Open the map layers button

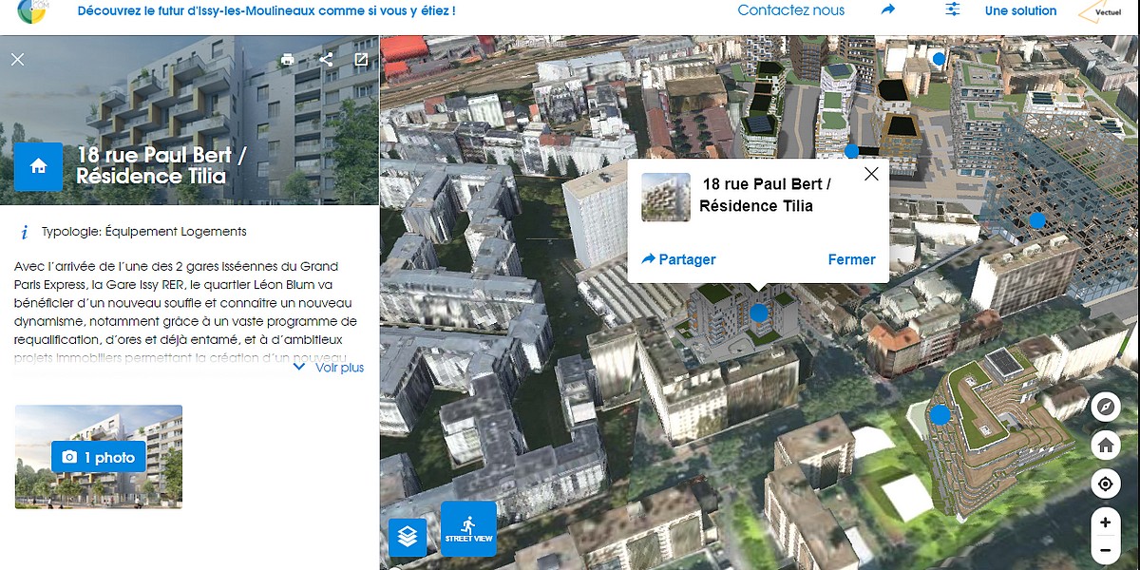pyautogui.click(x=408, y=537)
